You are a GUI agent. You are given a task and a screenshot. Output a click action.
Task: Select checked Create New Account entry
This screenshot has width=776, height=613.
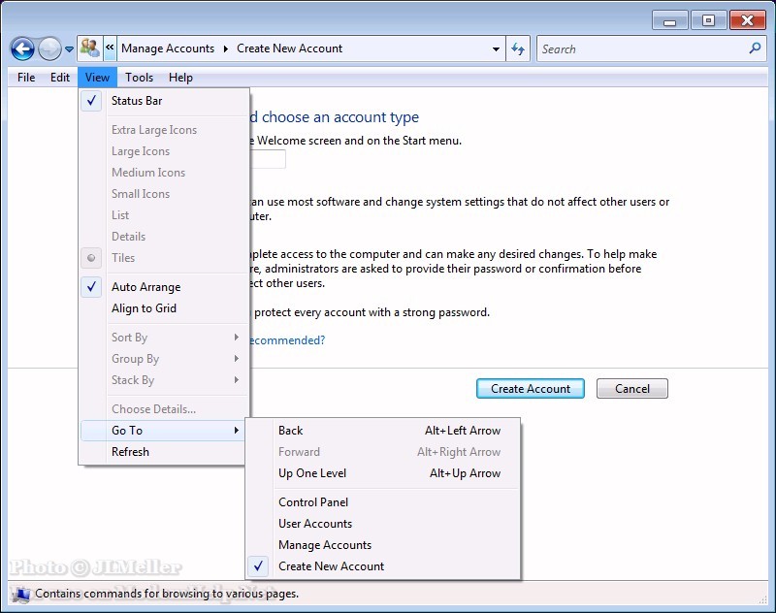(x=331, y=566)
